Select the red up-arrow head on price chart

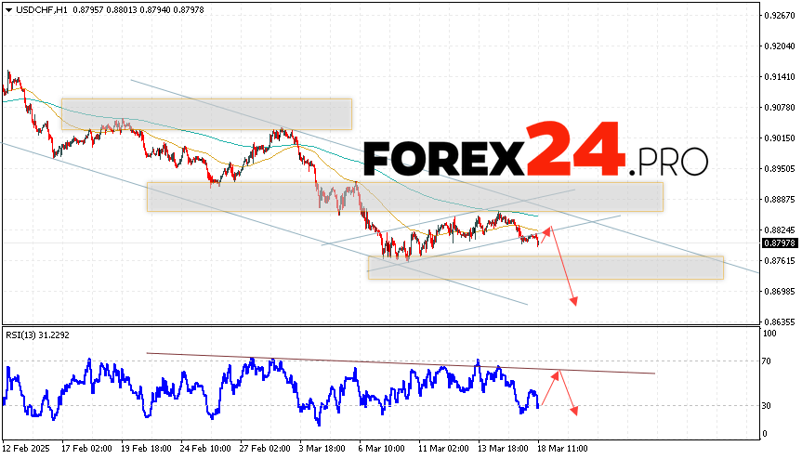coord(548,229)
